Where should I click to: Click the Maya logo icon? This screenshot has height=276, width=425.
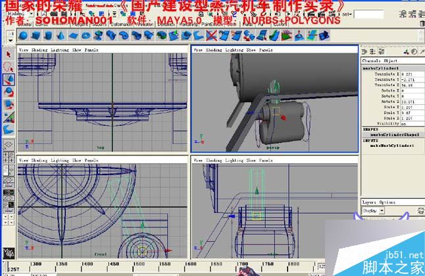(x=9, y=253)
